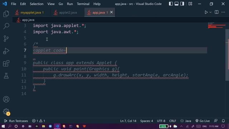
Task: Switch to applet2.java tab
Action: [x=68, y=13]
